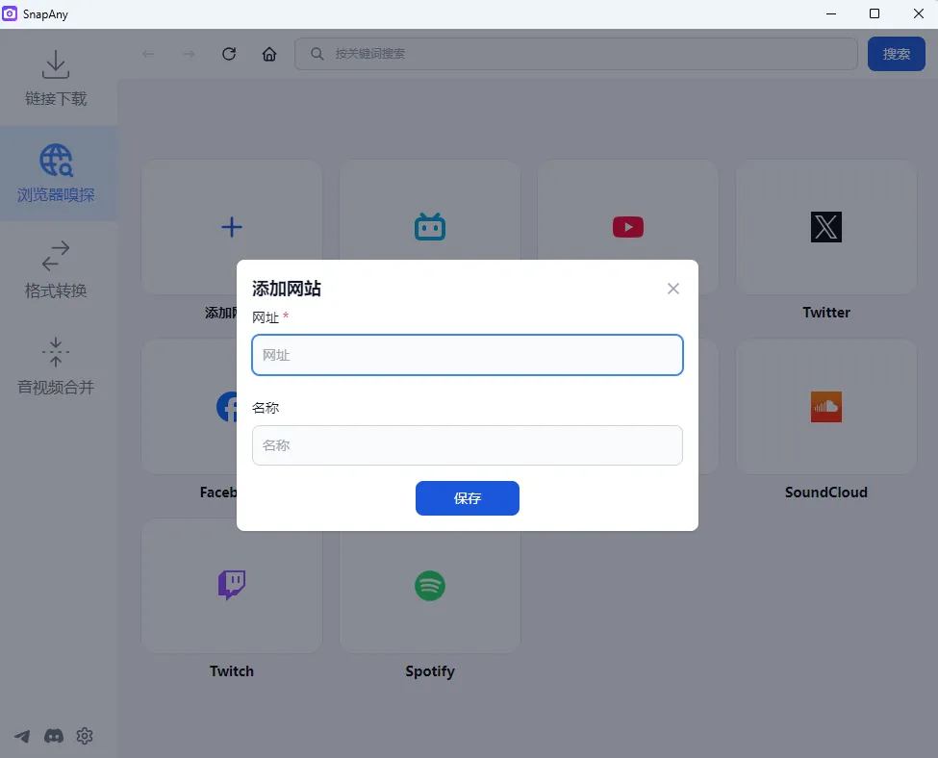Open the Spotify site card
938x758 pixels.
click(429, 585)
